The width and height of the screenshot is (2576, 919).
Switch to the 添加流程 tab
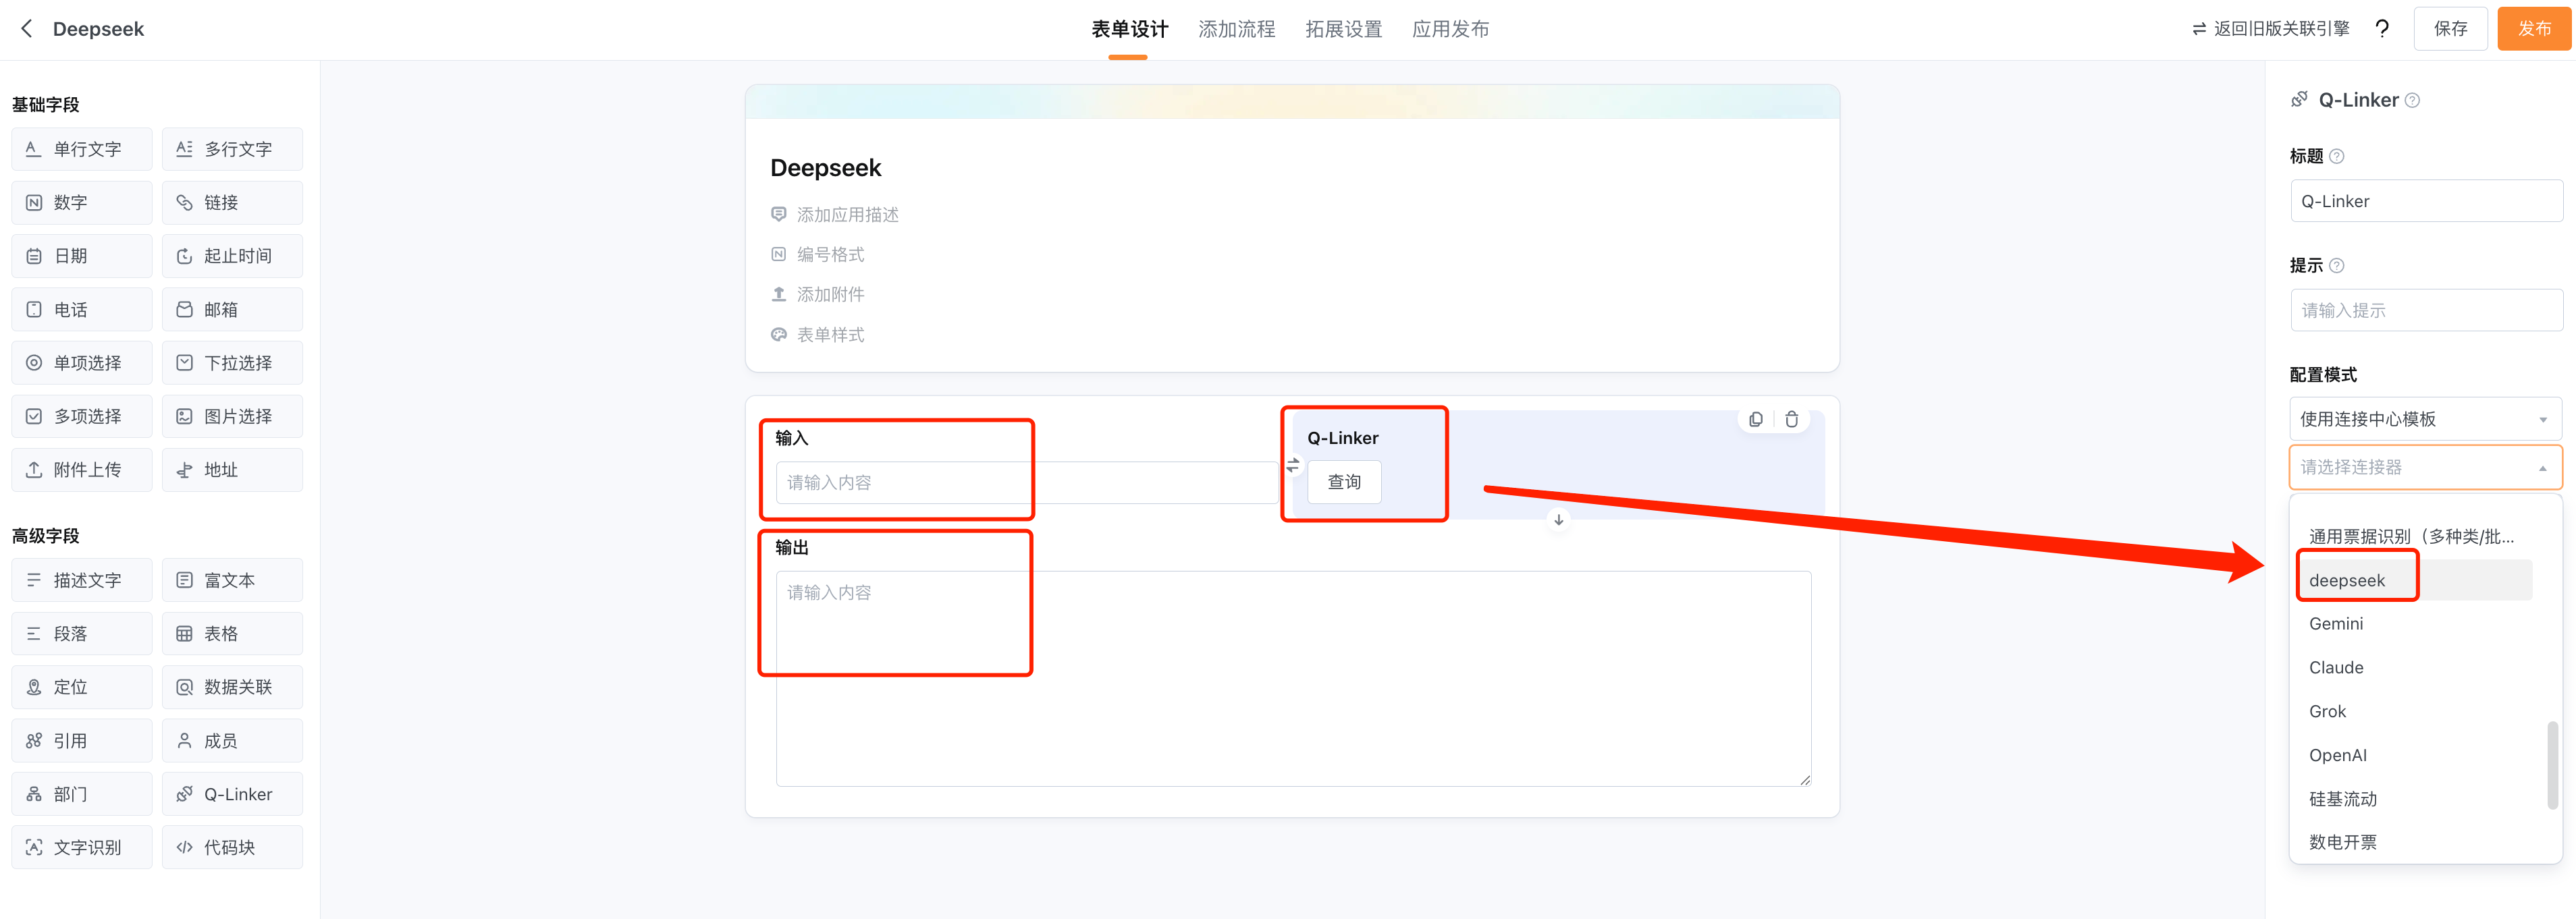coord(1236,30)
